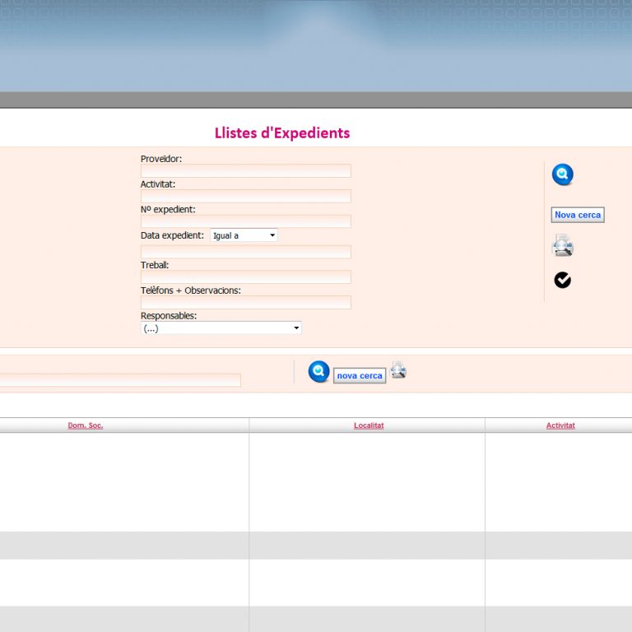Viewport: 632px width, 632px height.
Task: Click the search icon in lower filter bar
Action: (318, 372)
